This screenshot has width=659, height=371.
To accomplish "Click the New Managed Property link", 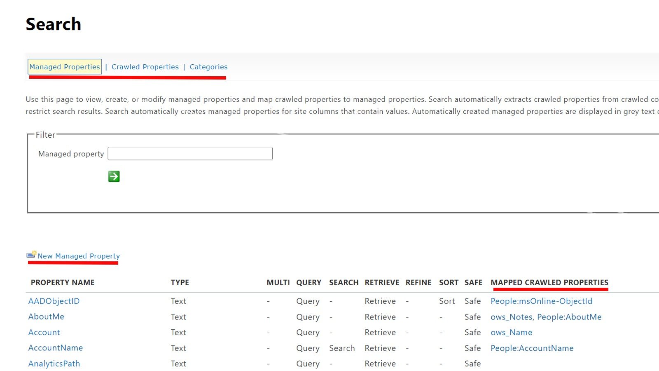I will coord(79,256).
